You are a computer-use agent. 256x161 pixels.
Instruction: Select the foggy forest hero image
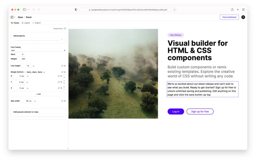pyautogui.click(x=113, y=74)
